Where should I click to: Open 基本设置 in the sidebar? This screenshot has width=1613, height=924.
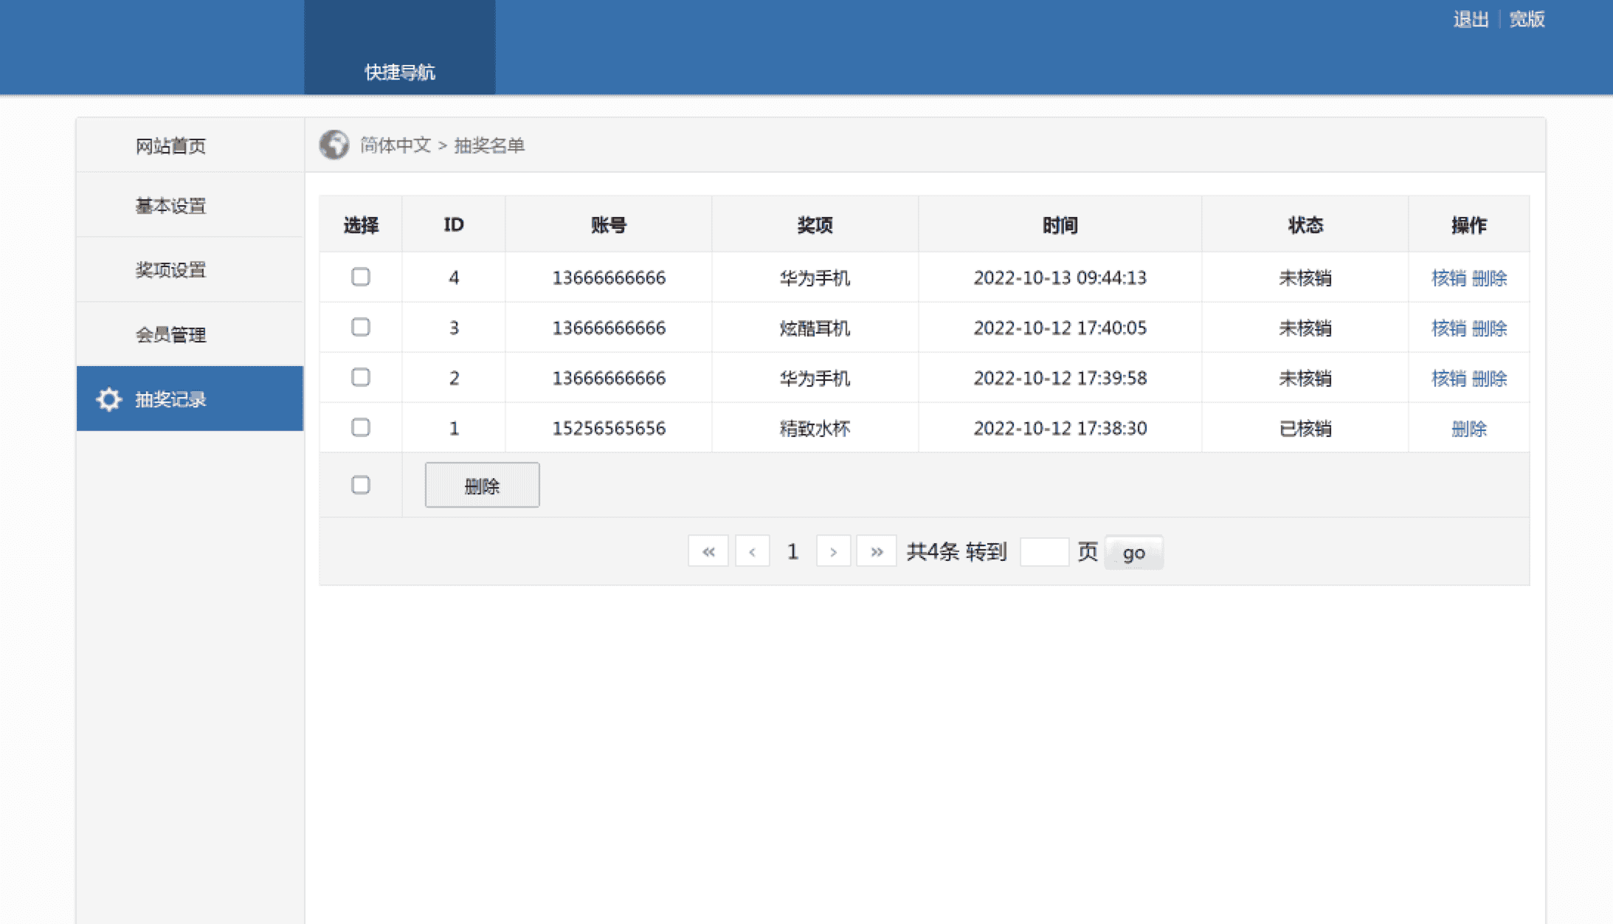(170, 205)
